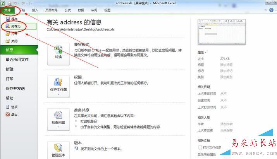Open the 视图 ribbon tab
Image resolution: width=277 pixels, height=159 pixels.
click(107, 10)
